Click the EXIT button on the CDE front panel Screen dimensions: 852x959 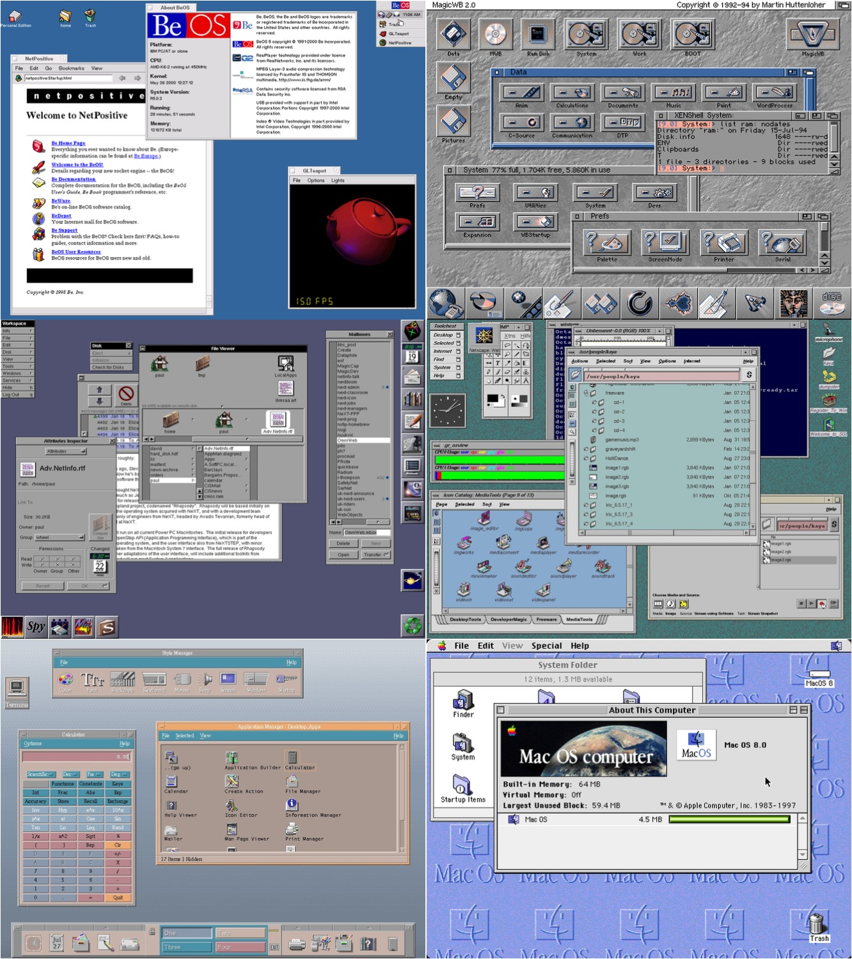[x=274, y=947]
